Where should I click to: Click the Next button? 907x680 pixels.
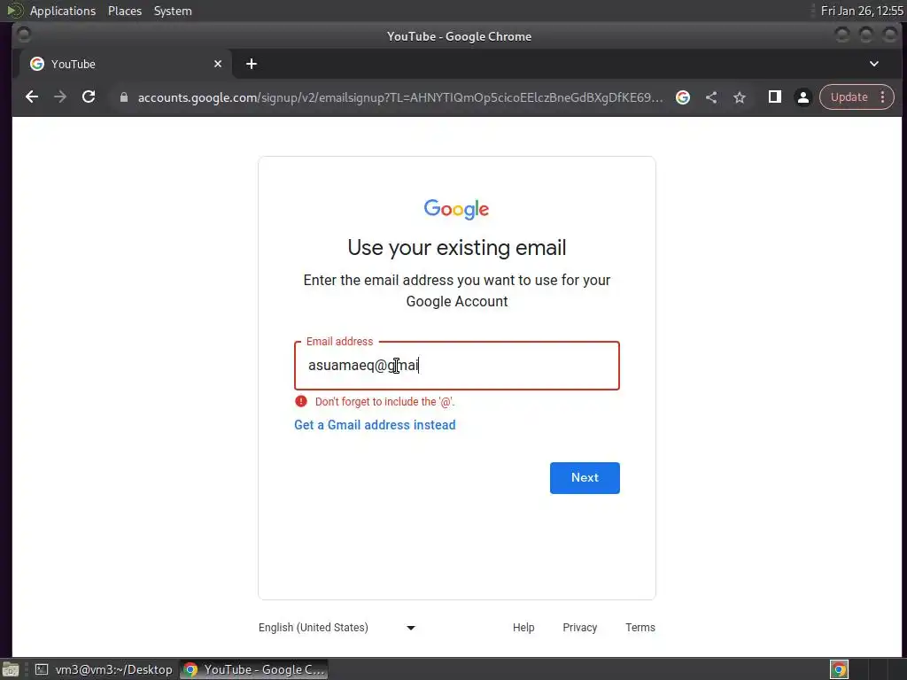pos(585,477)
